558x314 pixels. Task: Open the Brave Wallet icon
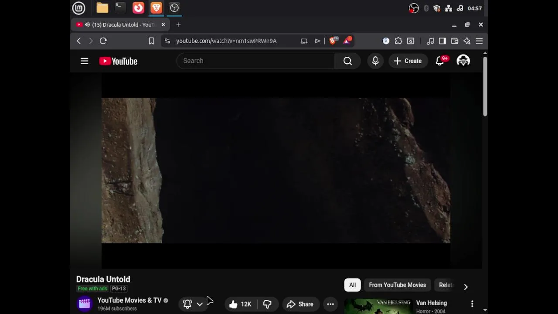[x=455, y=41]
